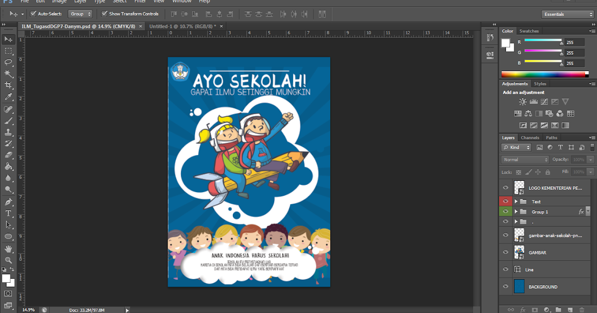Select the Move tool

(8, 40)
